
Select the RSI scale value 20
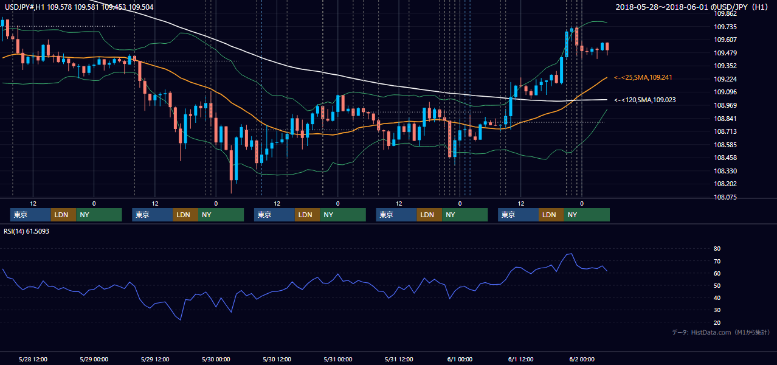(x=717, y=322)
